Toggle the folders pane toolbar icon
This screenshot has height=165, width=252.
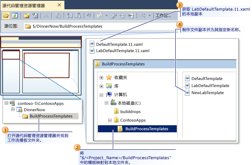pyautogui.click(x=6, y=16)
